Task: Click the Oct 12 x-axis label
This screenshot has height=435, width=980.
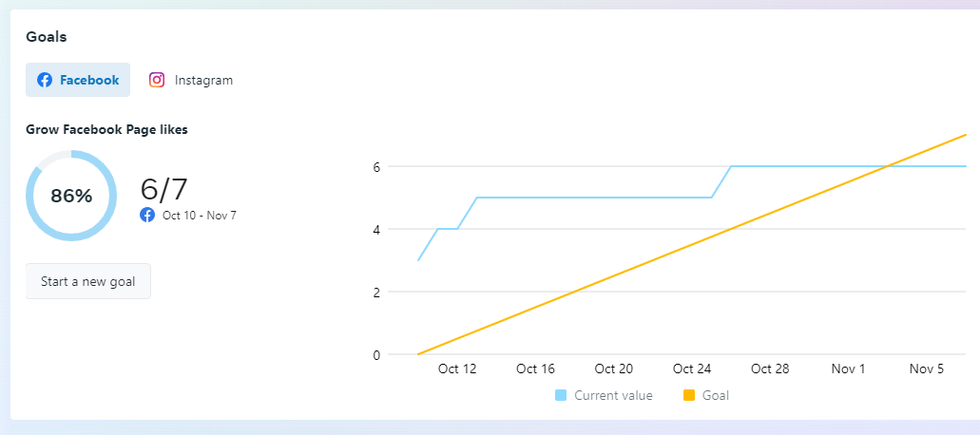Action: (x=457, y=369)
